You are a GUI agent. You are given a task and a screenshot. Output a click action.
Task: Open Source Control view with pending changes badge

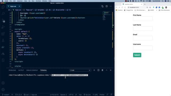click(3, 21)
